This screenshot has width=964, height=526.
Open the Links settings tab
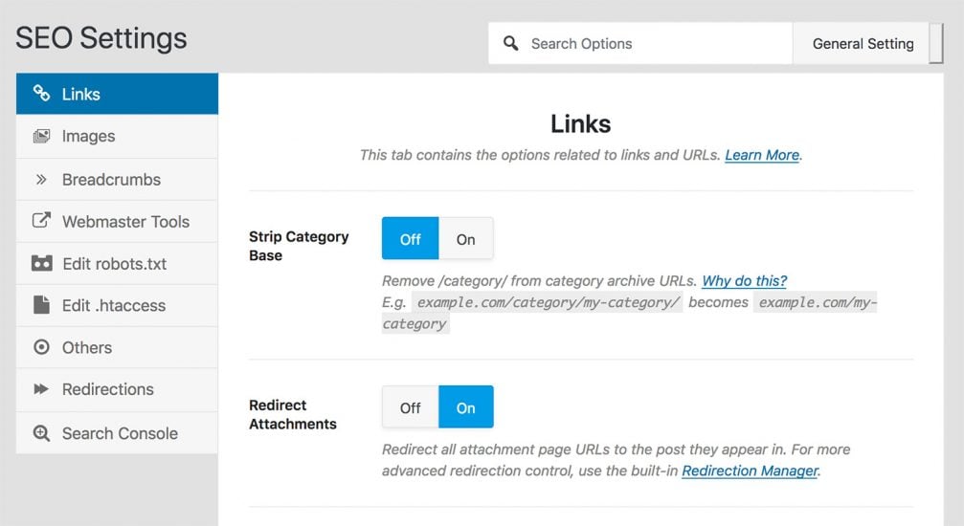click(x=117, y=94)
